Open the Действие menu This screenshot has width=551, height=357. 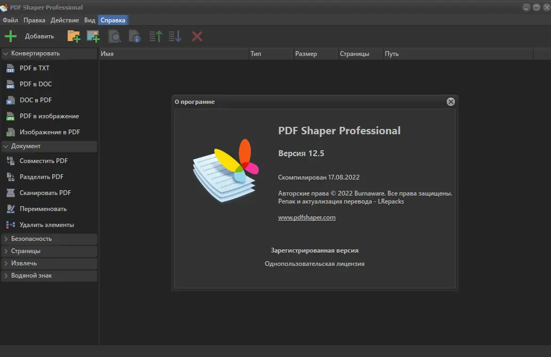[64, 20]
